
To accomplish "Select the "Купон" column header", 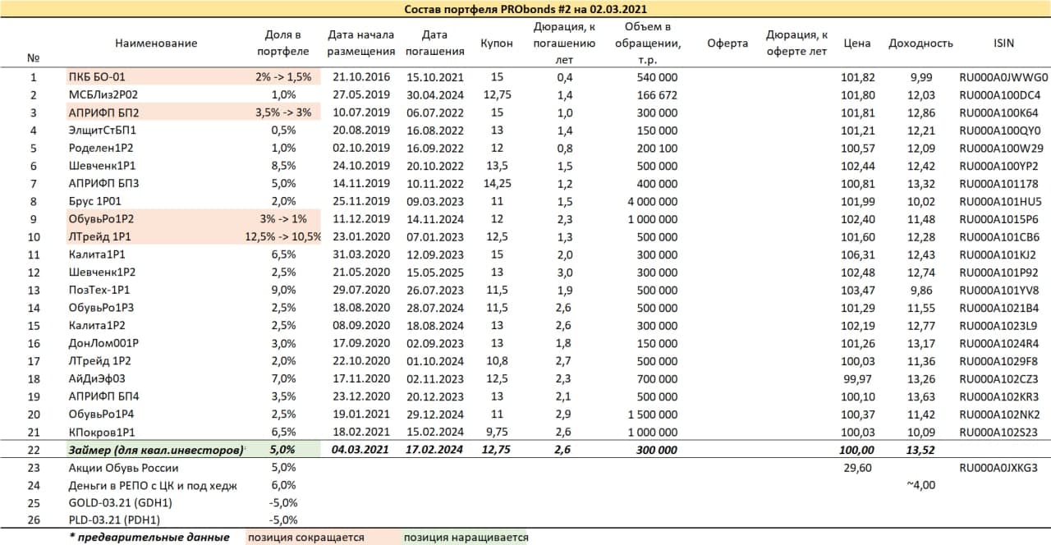I will [x=497, y=43].
